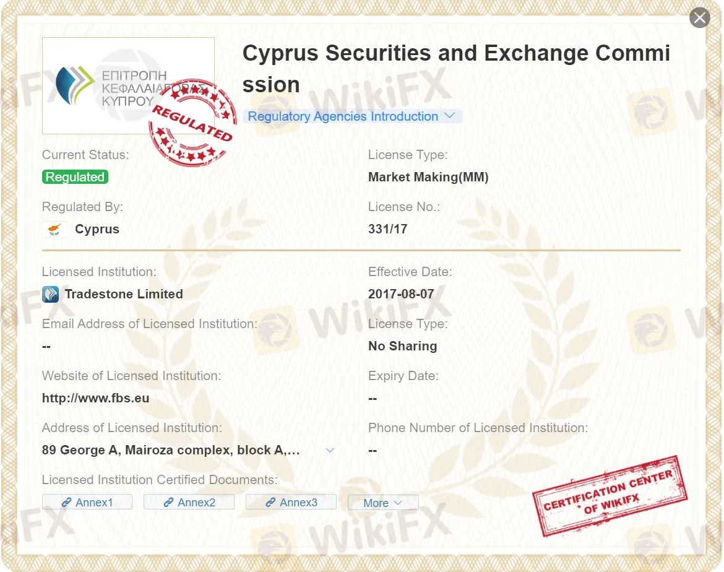Click the green Regulated status badge
724x572 pixels.
click(75, 177)
